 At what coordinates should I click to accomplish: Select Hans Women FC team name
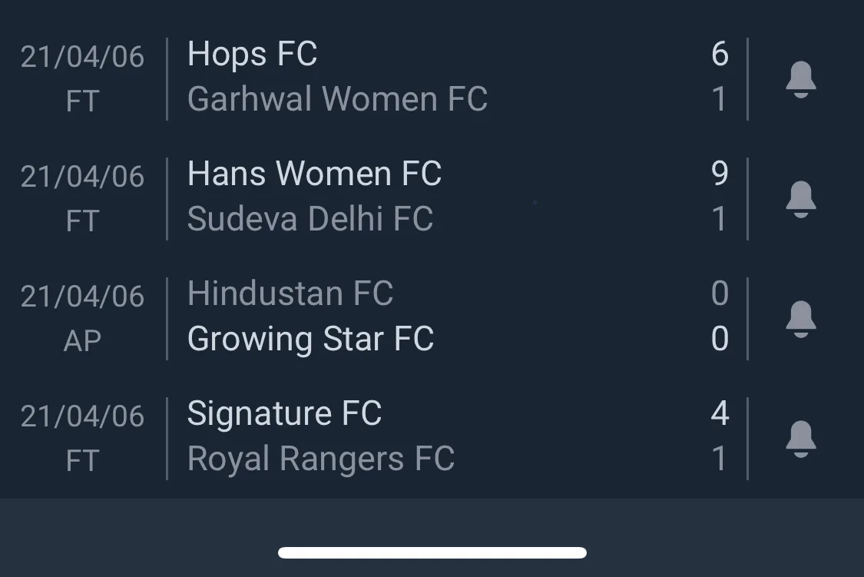click(x=314, y=174)
